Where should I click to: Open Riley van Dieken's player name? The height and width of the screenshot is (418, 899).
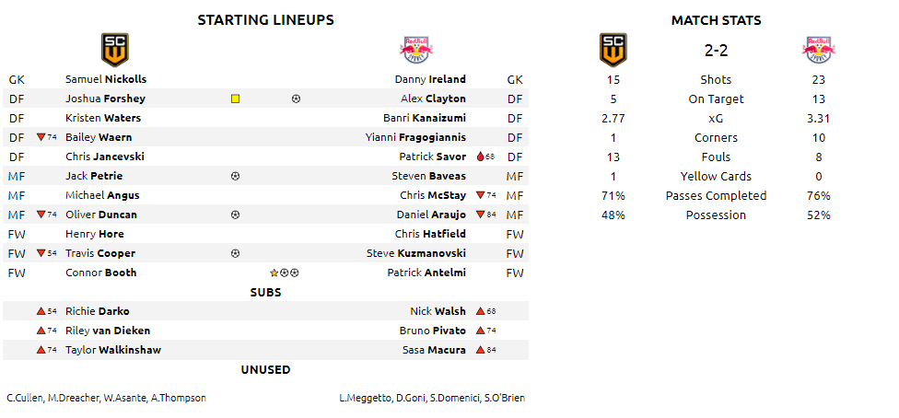click(x=108, y=331)
